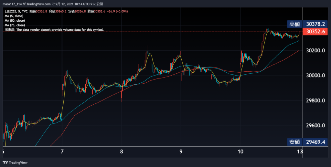Click date label 7 on time axis
This screenshot has height=167, width=331.
(x=62, y=151)
